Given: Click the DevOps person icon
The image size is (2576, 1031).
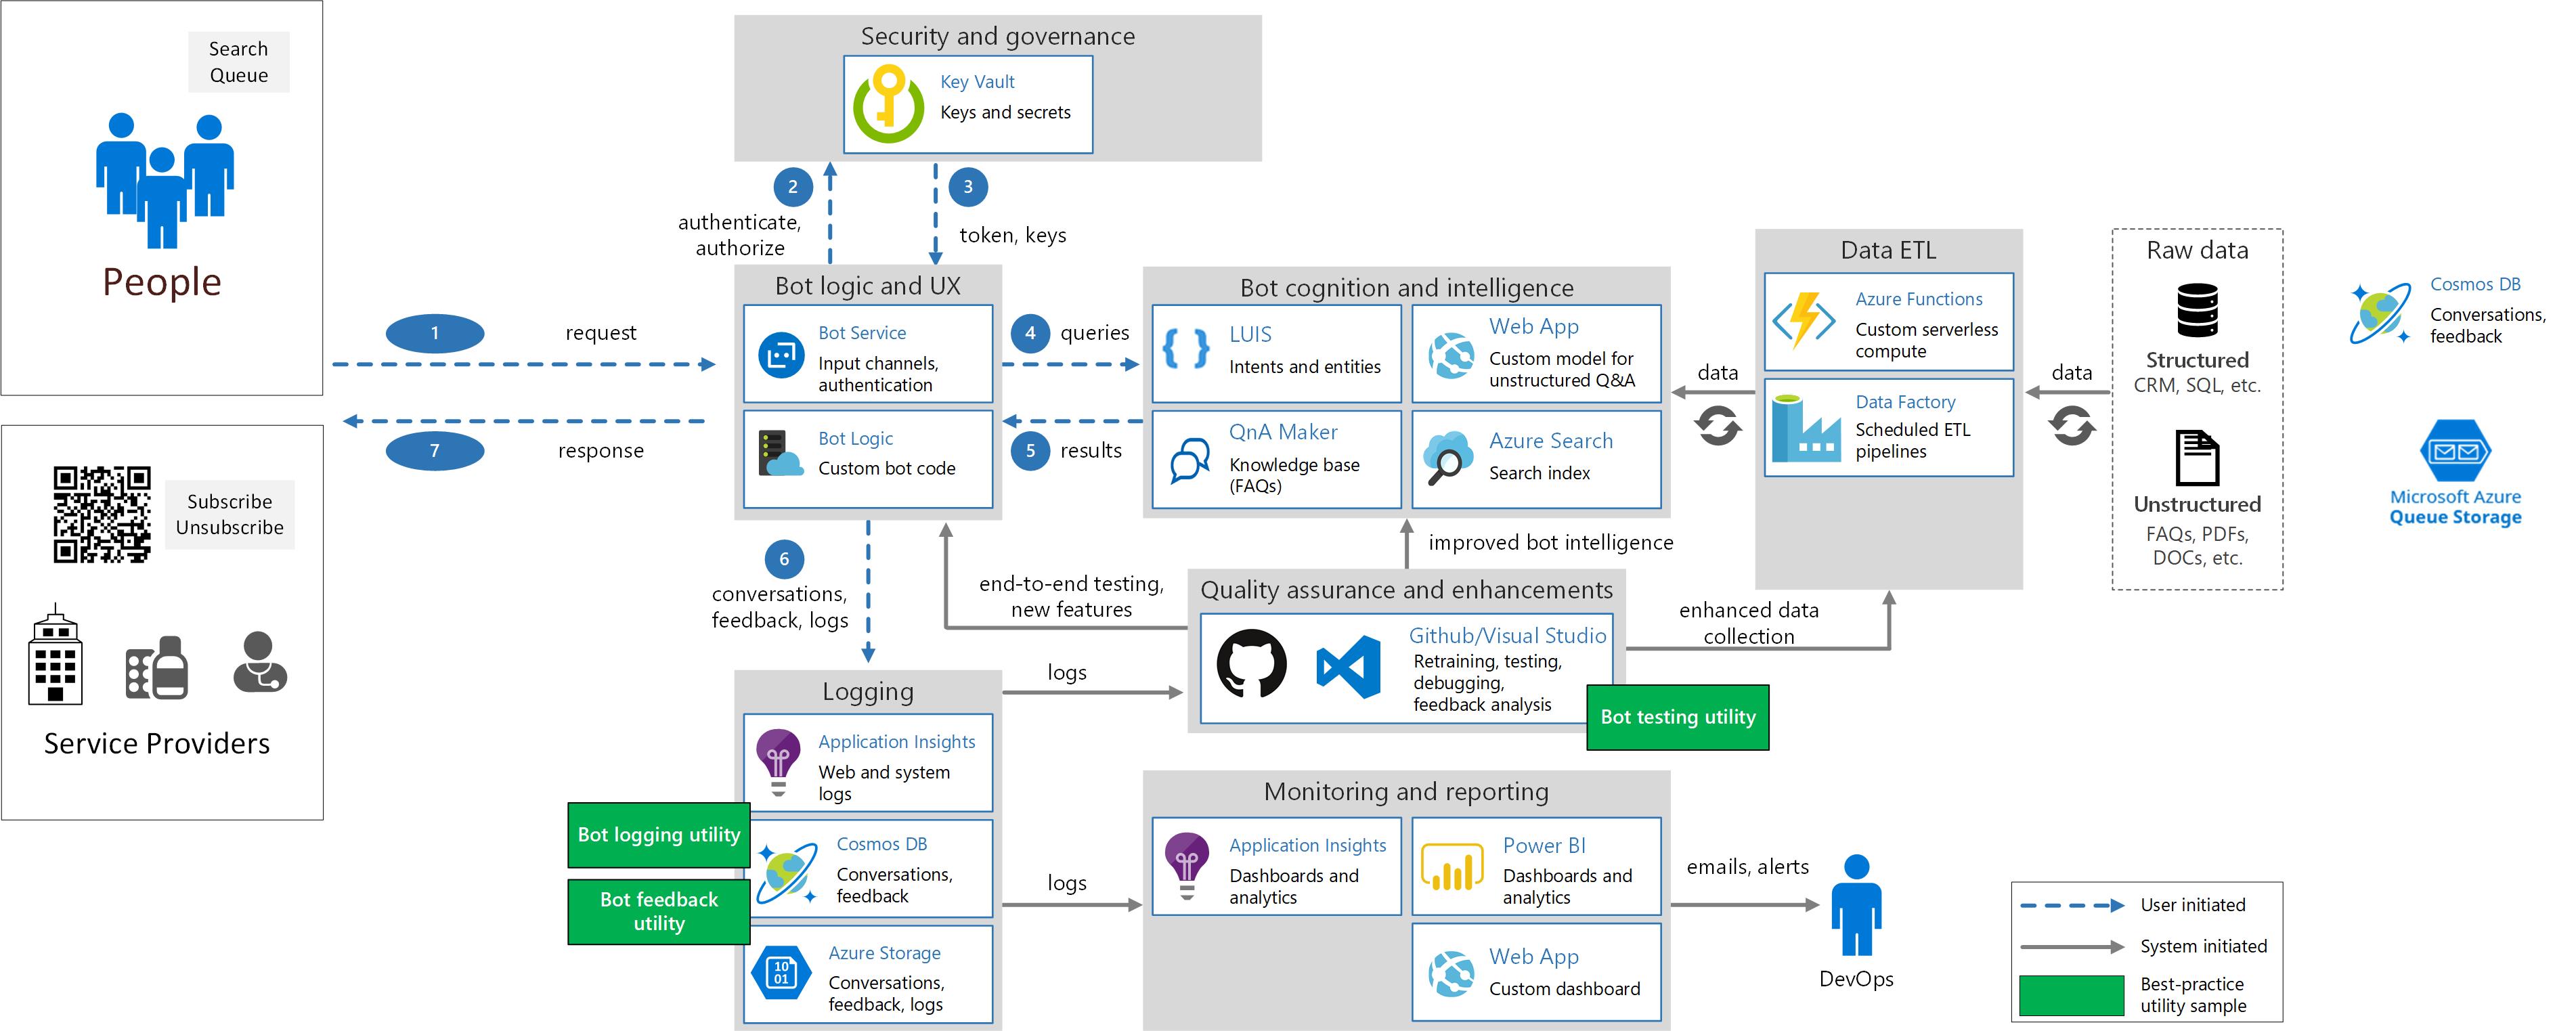Looking at the screenshot, I should pyautogui.click(x=1856, y=905).
